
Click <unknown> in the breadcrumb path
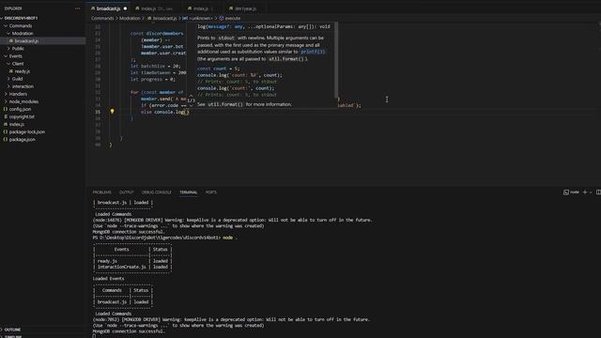[x=200, y=18]
